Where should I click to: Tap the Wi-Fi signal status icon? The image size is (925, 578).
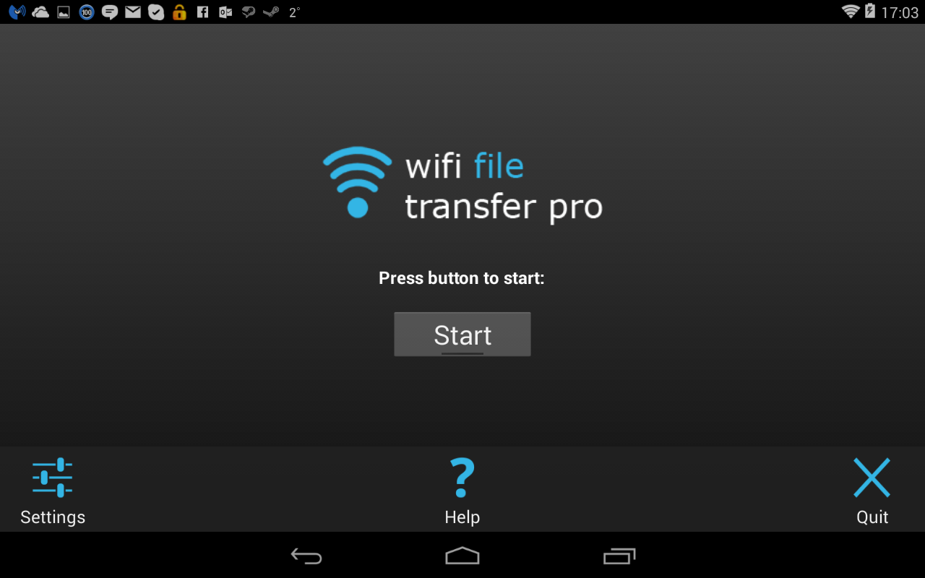click(851, 12)
